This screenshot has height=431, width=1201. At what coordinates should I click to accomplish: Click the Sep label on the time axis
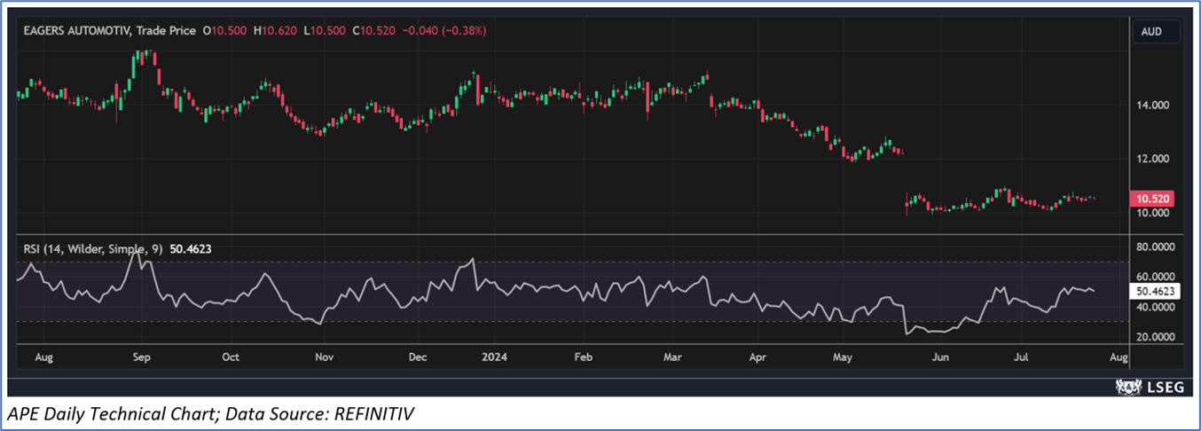(x=142, y=357)
